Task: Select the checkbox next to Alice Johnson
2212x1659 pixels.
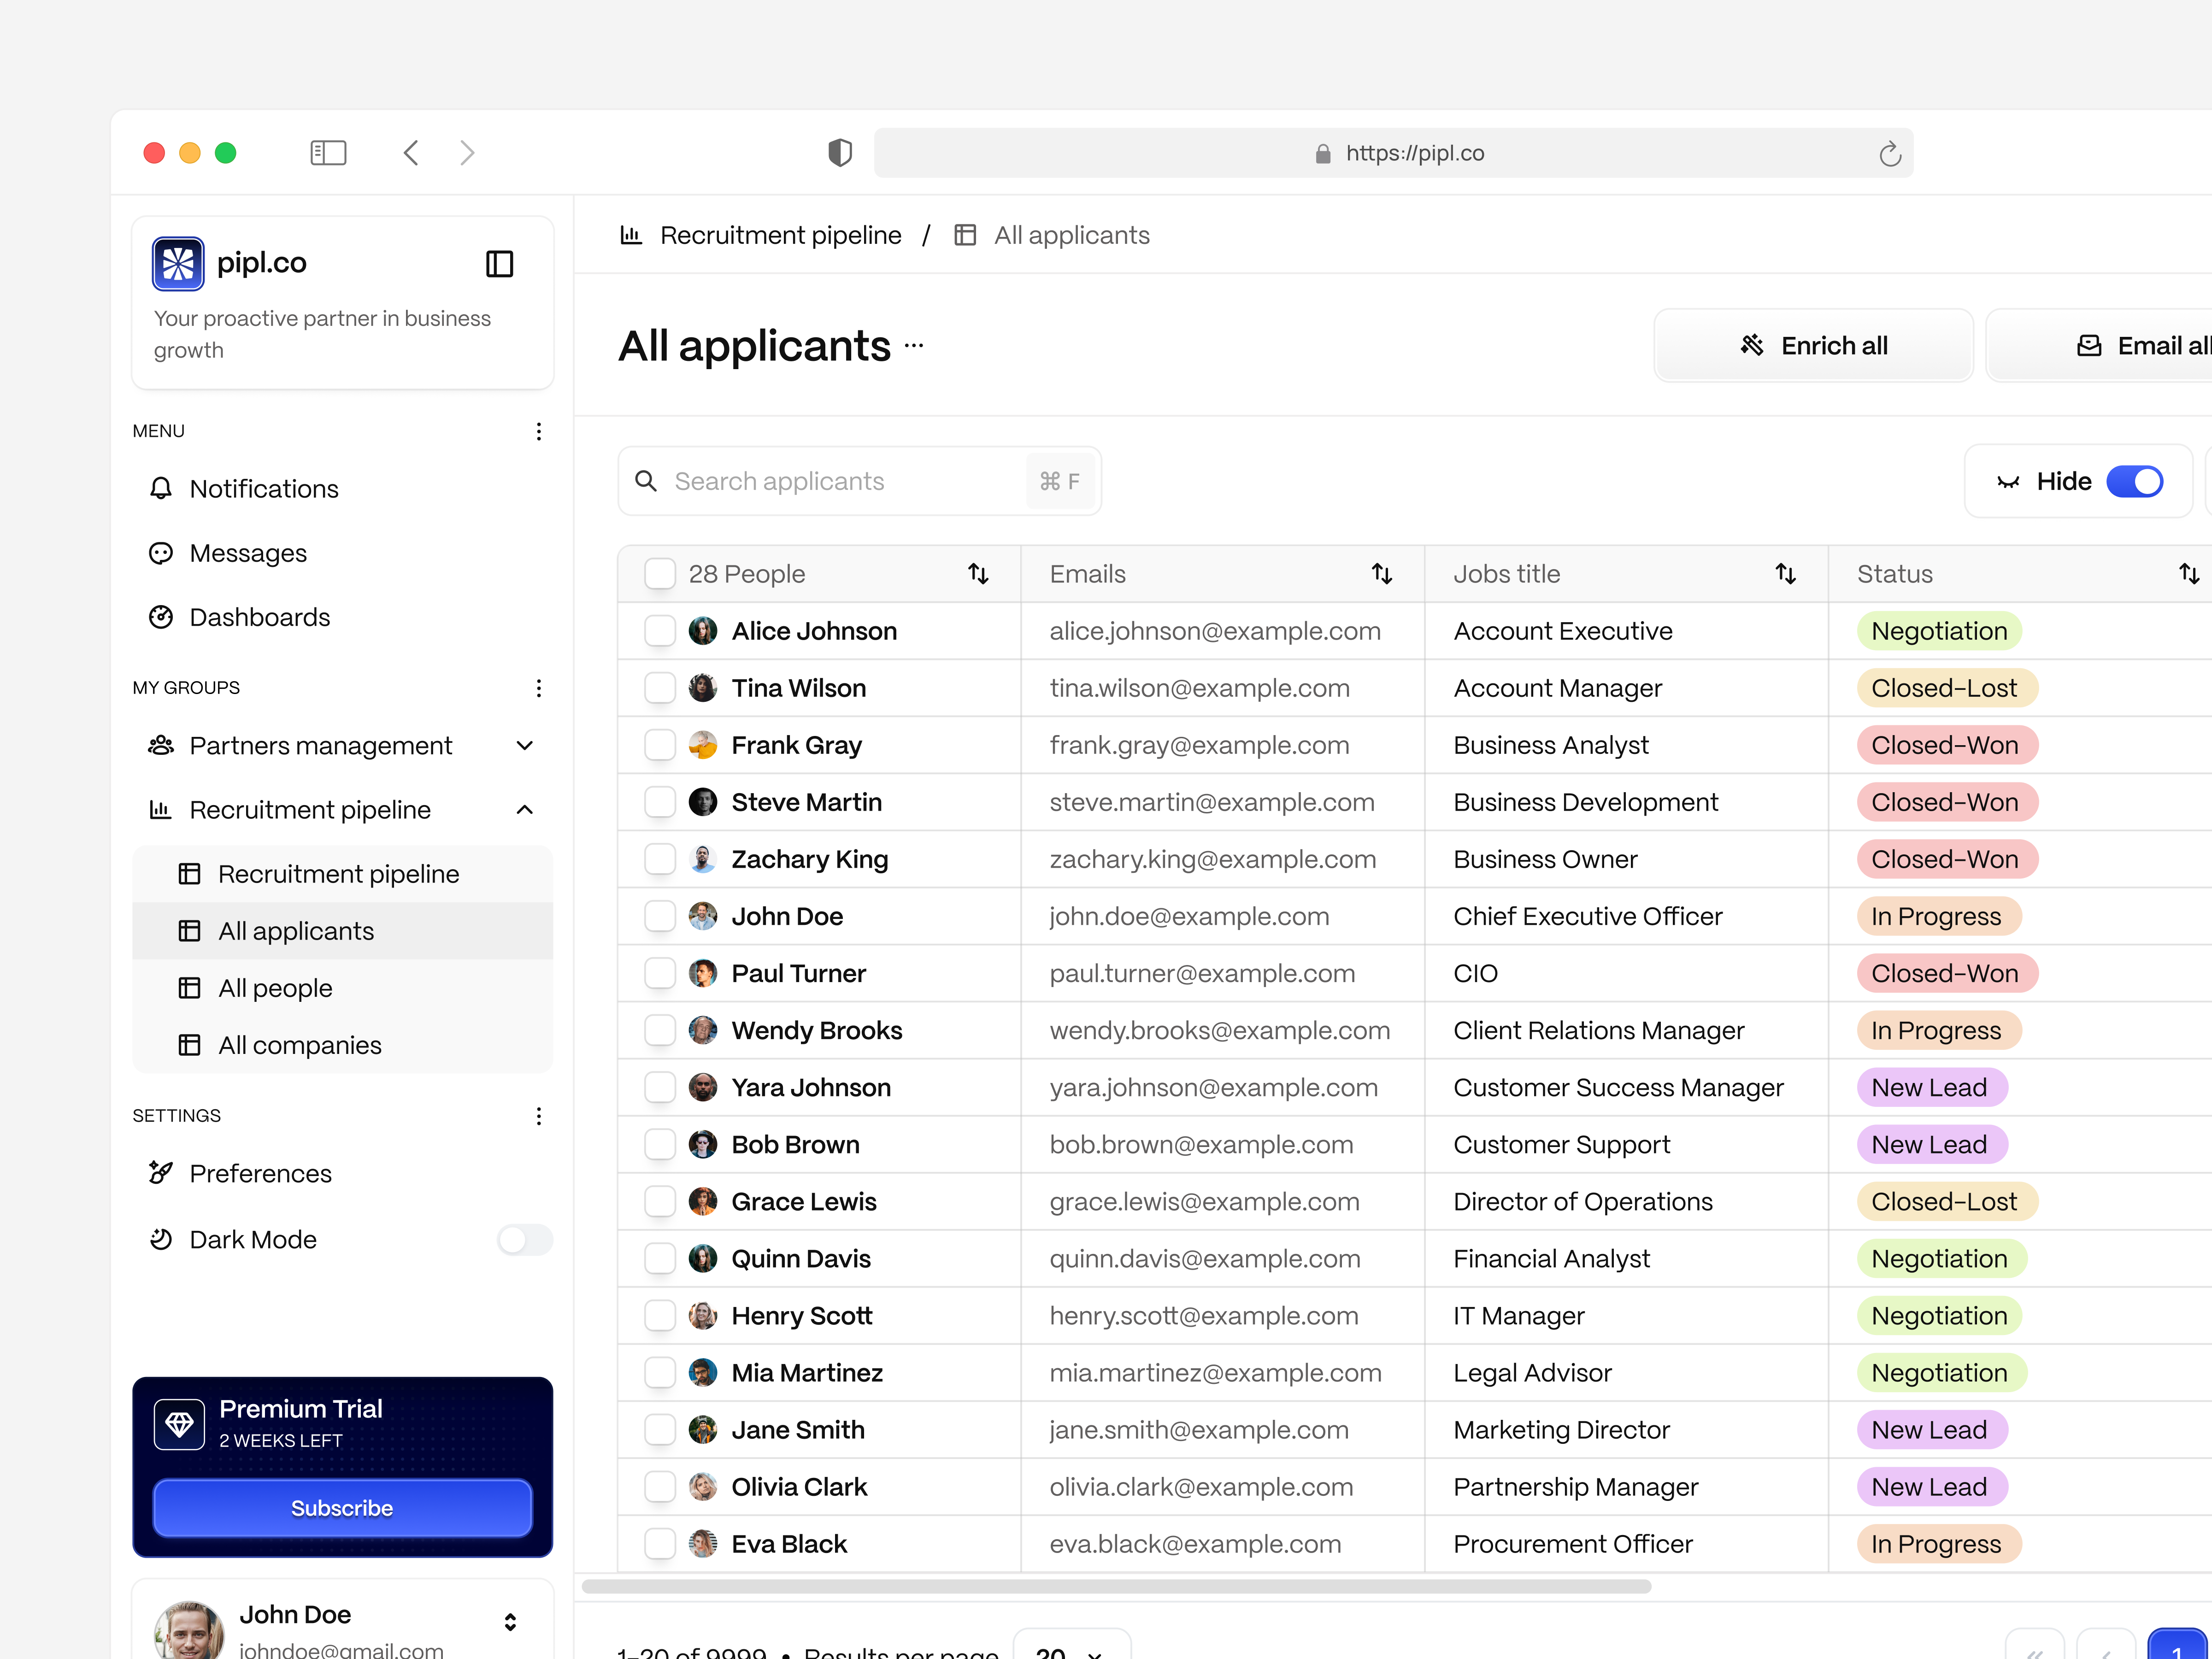Action: (x=660, y=631)
